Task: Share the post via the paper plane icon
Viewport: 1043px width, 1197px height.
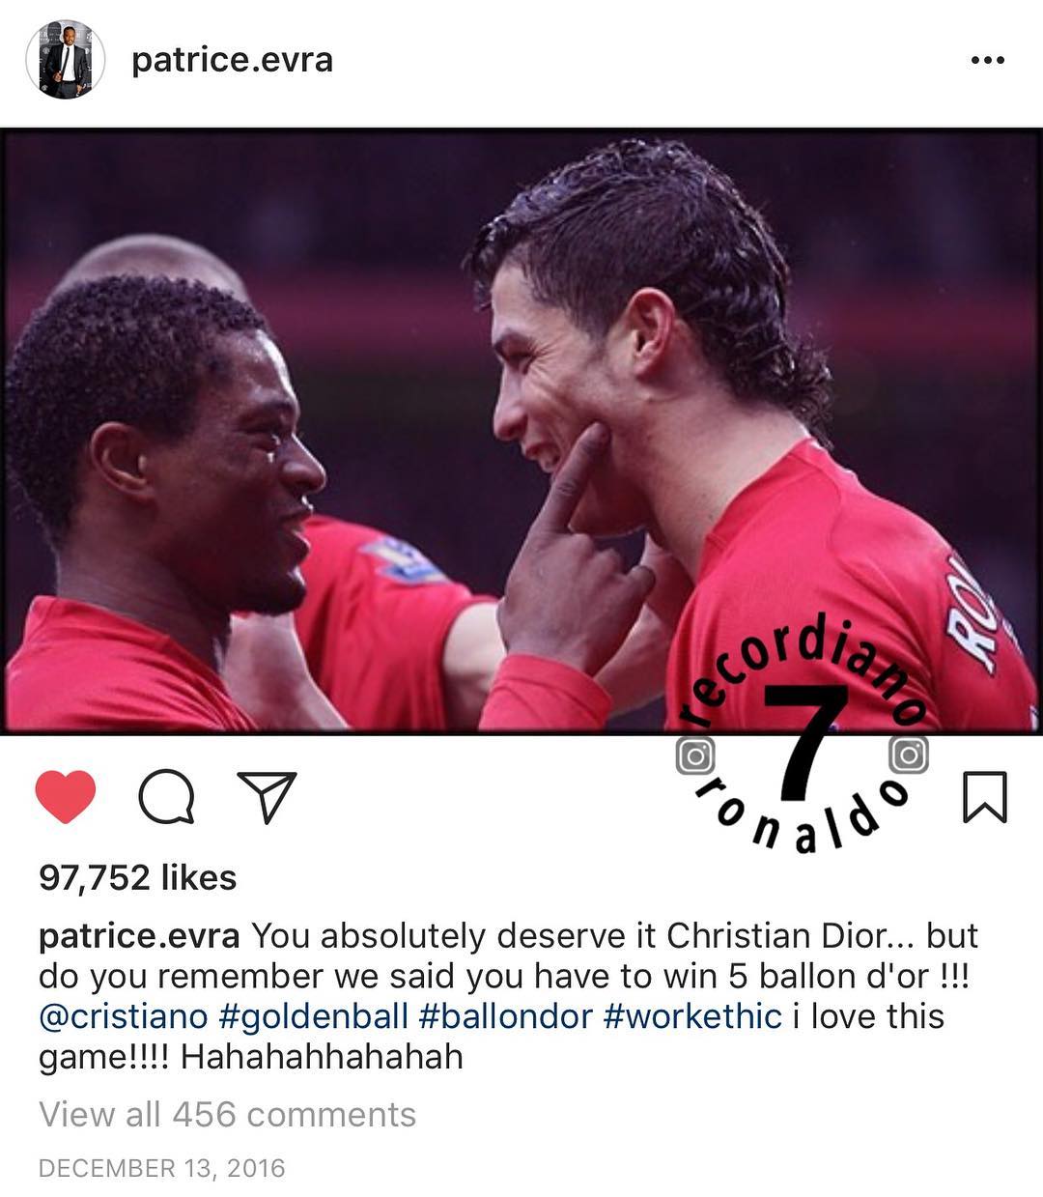Action: (266, 798)
